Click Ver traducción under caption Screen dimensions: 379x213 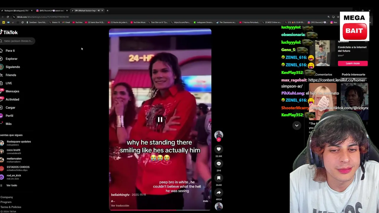tap(120, 206)
